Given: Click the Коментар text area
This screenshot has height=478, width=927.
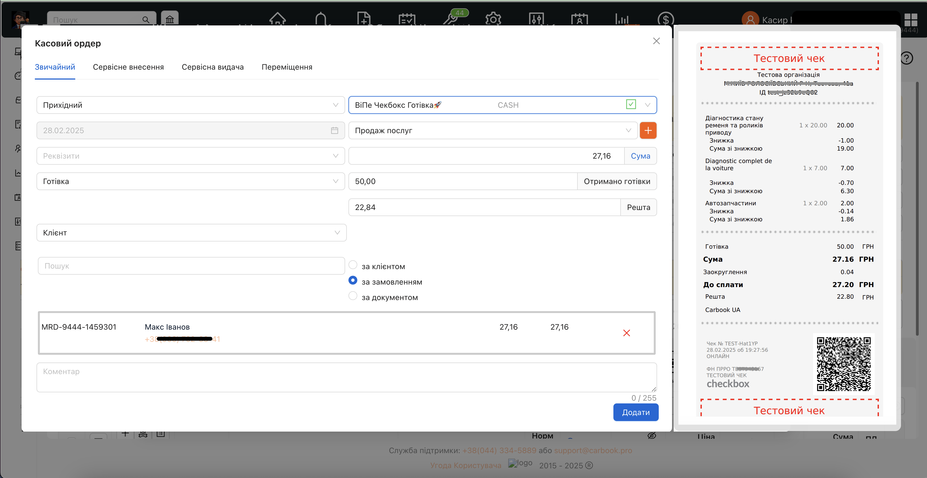Looking at the screenshot, I should click(x=346, y=377).
